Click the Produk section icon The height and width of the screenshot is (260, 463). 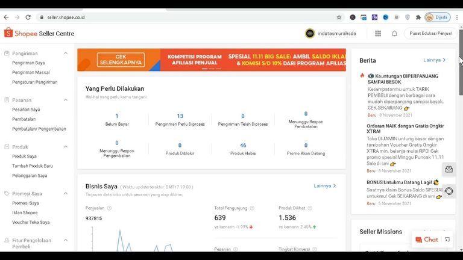(7, 146)
